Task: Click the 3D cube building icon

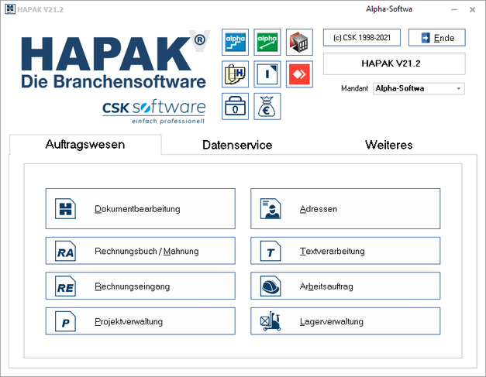Action: [x=299, y=42]
